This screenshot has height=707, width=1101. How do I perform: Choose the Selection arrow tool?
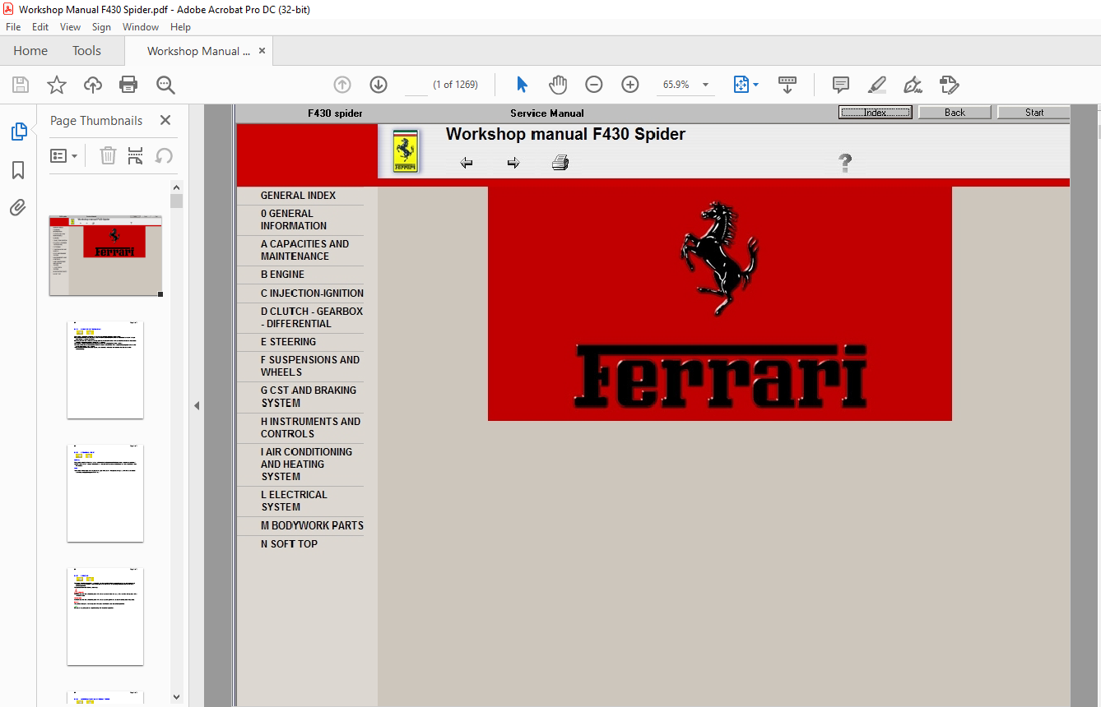pyautogui.click(x=522, y=85)
